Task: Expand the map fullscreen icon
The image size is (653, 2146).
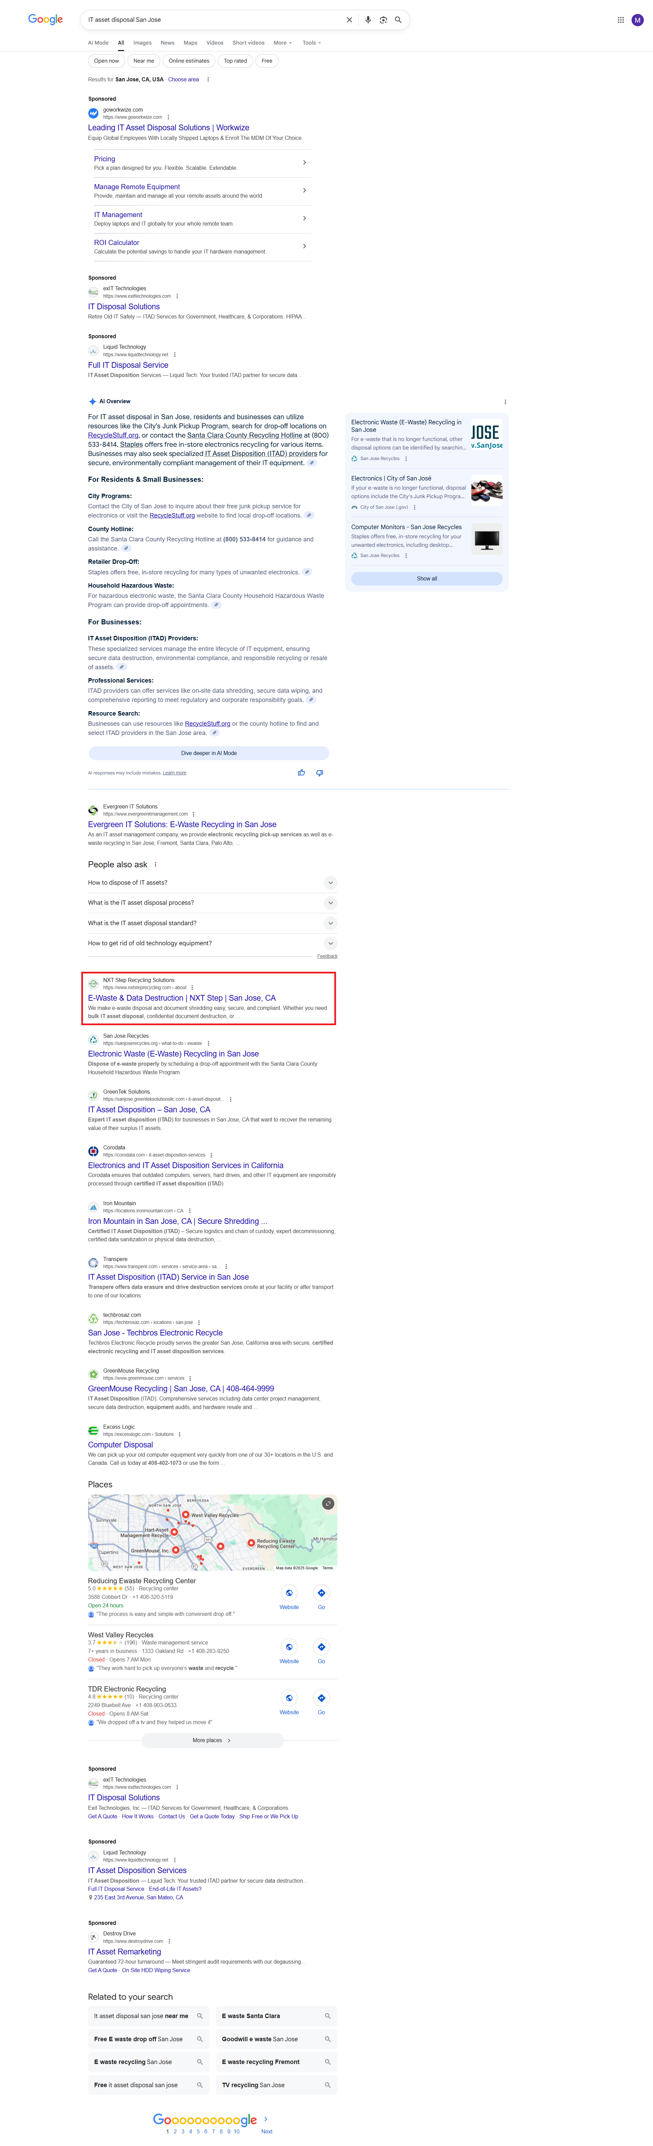Action: click(x=328, y=1504)
